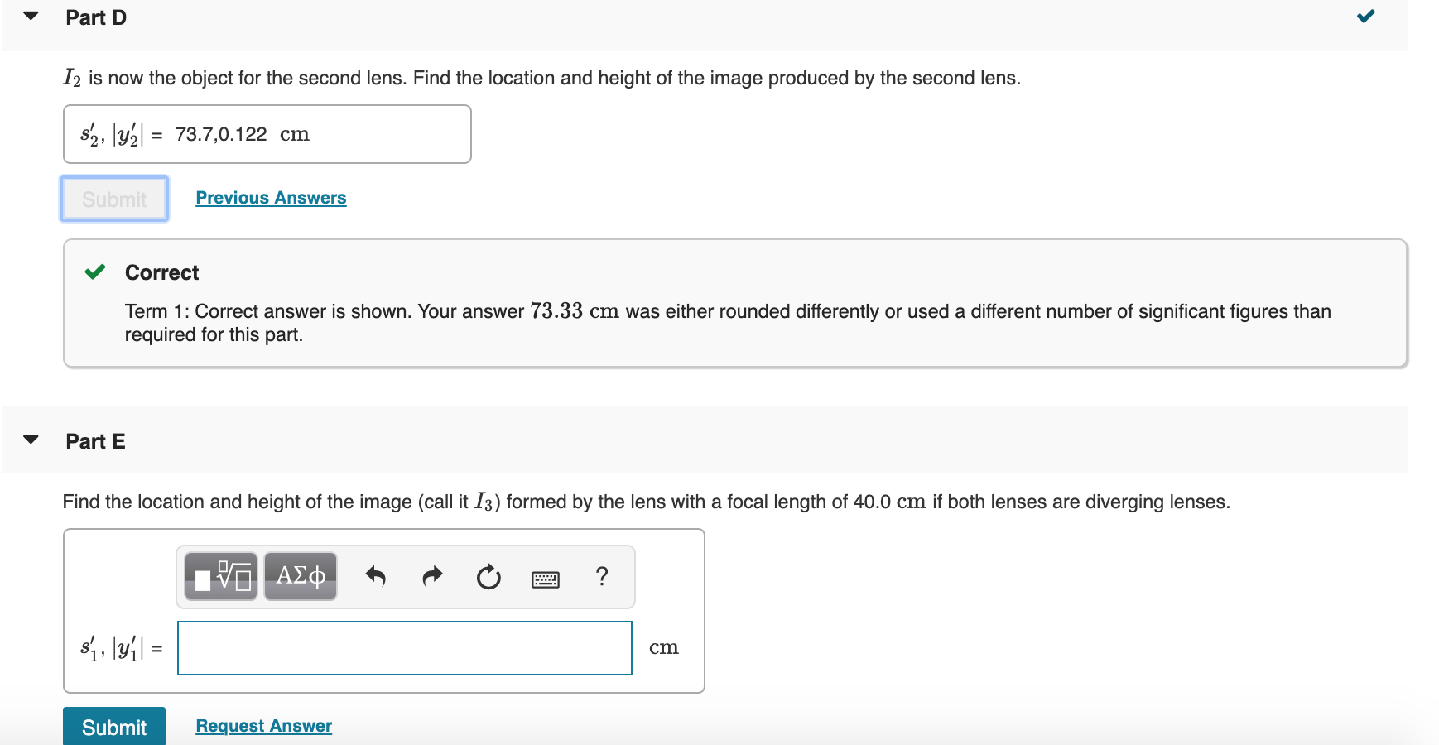Redo entry in the equation editor
This screenshot has width=1439, height=745.
click(431, 577)
